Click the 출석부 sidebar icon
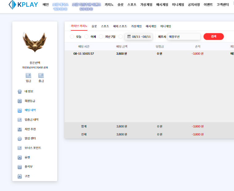 20,167
